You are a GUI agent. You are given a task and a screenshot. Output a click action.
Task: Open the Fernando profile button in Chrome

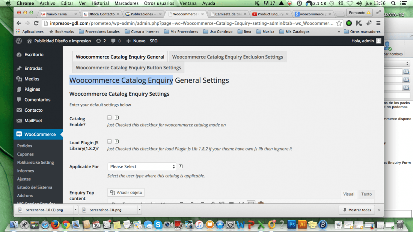[359, 13]
